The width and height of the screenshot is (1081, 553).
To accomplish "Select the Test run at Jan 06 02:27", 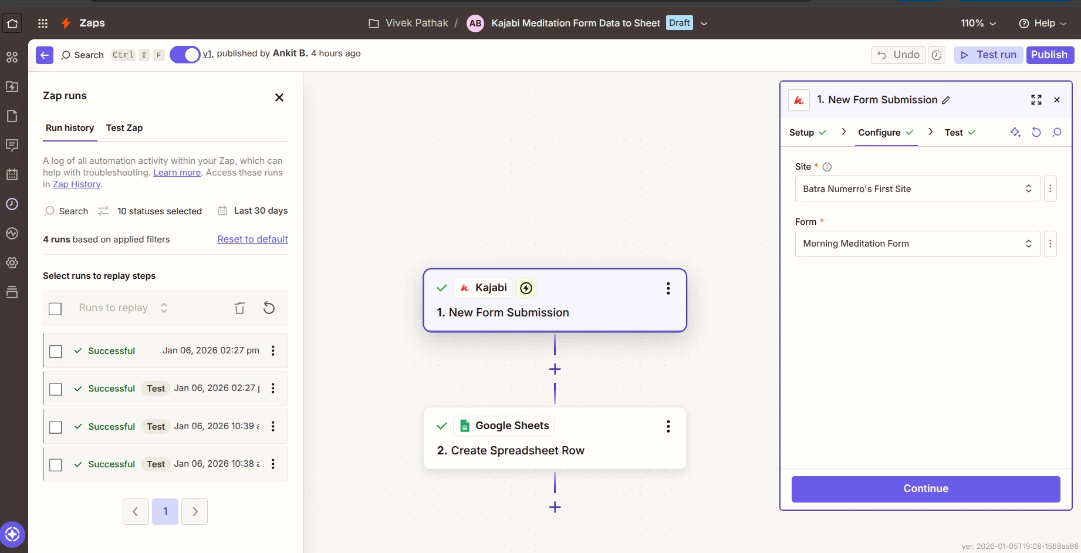I will click(x=56, y=389).
